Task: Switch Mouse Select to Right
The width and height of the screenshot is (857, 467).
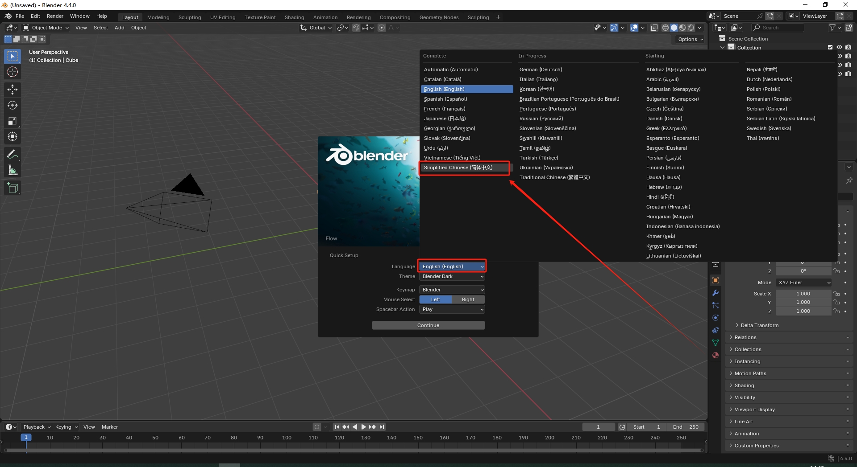Action: click(468, 299)
